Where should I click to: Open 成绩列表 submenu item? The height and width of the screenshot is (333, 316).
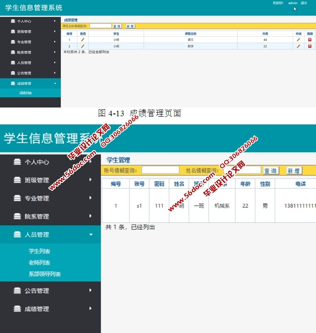click(26, 93)
